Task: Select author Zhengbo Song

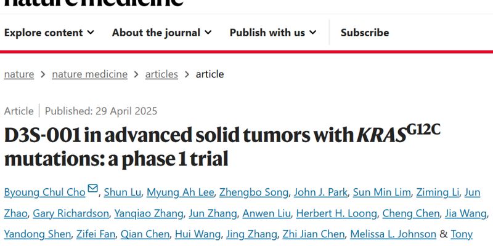Action: pos(254,192)
